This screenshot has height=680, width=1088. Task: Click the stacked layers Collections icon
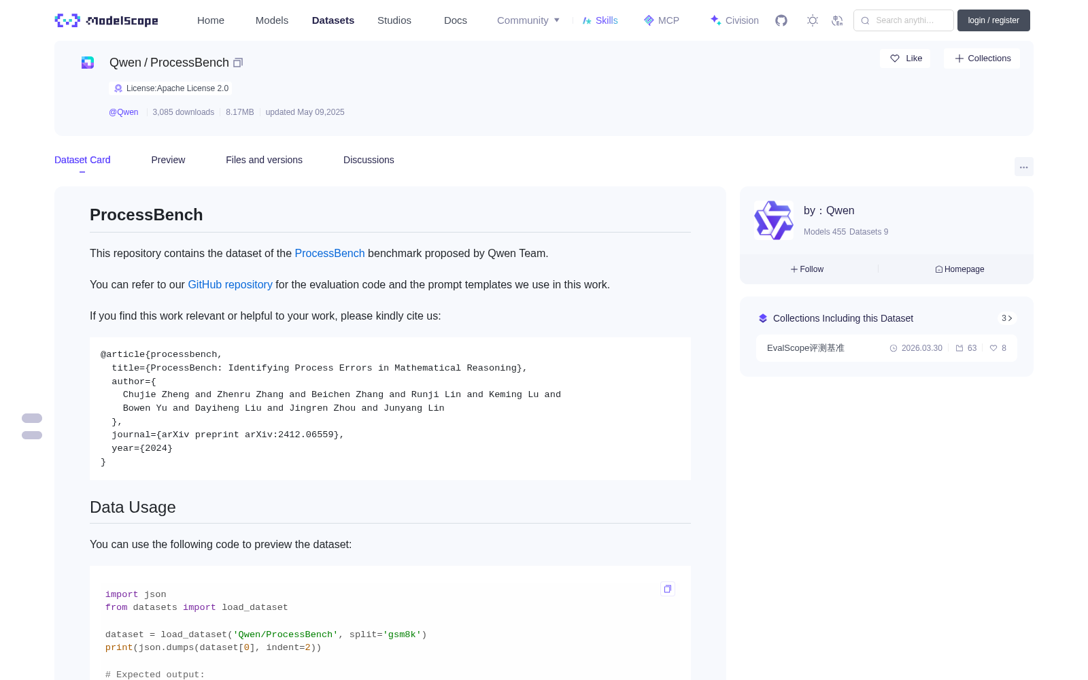pyautogui.click(x=763, y=318)
